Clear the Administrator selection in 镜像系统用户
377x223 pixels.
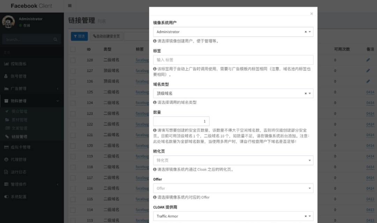coord(305,32)
